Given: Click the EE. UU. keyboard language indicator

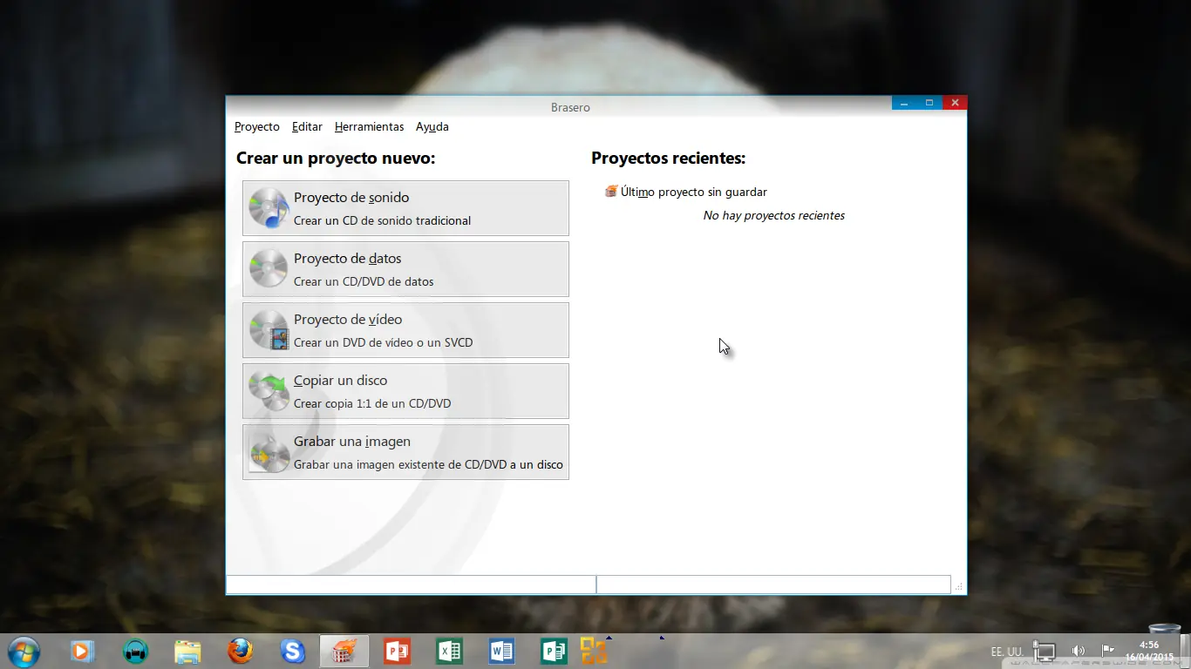Looking at the screenshot, I should point(1007,652).
